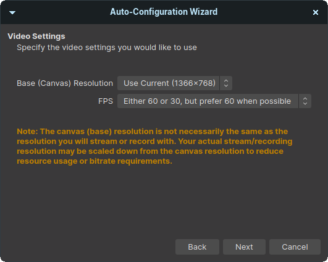Expand the FPS preference dropdown

point(214,101)
